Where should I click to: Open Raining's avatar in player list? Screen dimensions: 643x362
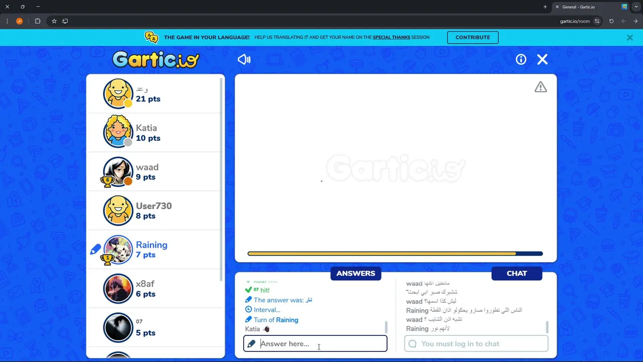(x=118, y=249)
